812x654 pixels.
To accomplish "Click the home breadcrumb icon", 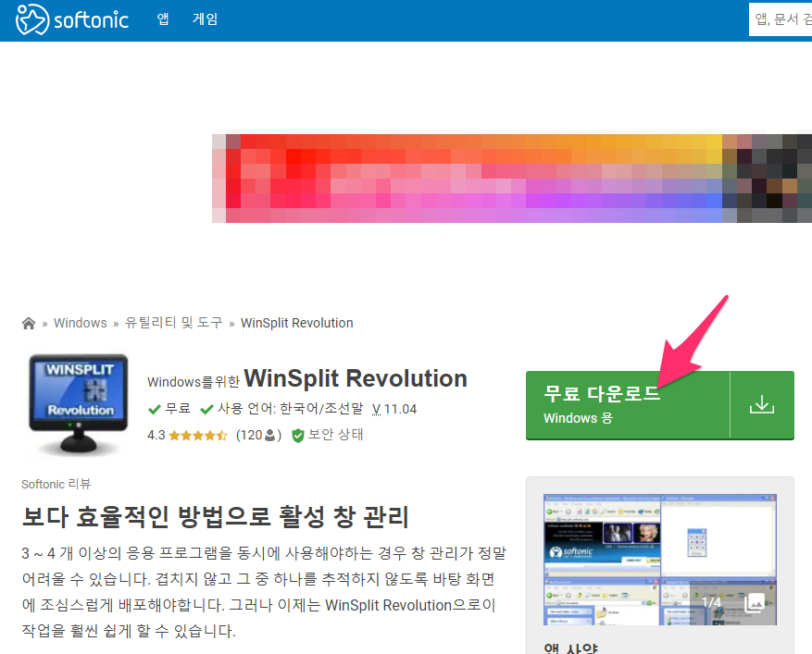I will click(29, 324).
